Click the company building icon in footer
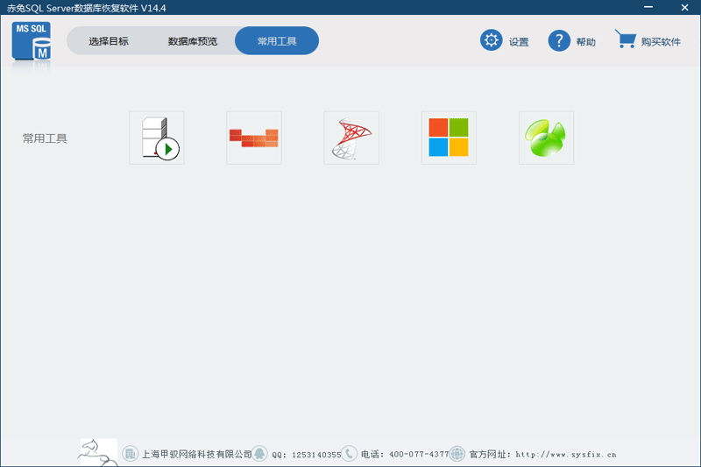The width and height of the screenshot is (701, 467). (x=130, y=454)
